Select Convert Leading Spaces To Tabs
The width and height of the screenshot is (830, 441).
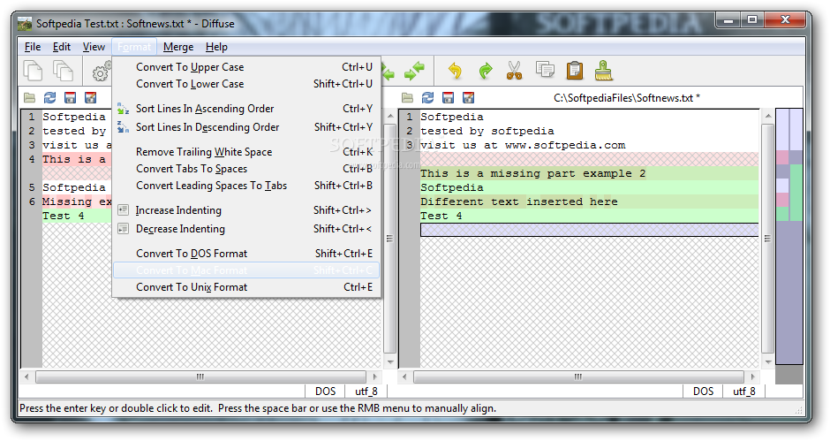[x=246, y=186]
